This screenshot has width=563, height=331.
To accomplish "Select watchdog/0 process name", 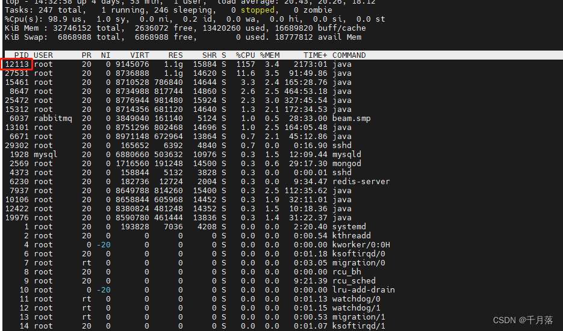I will point(356,299).
